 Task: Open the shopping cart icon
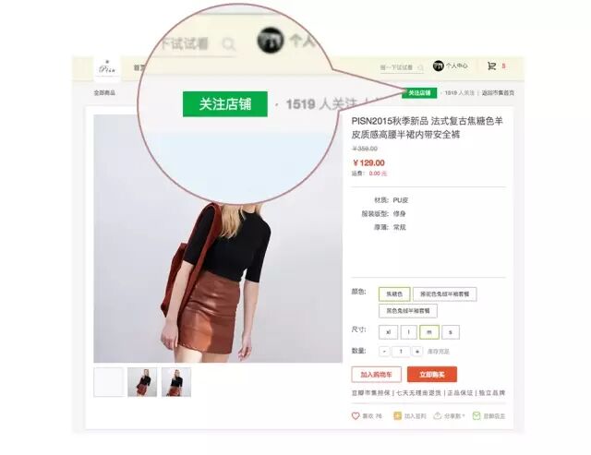(x=491, y=66)
